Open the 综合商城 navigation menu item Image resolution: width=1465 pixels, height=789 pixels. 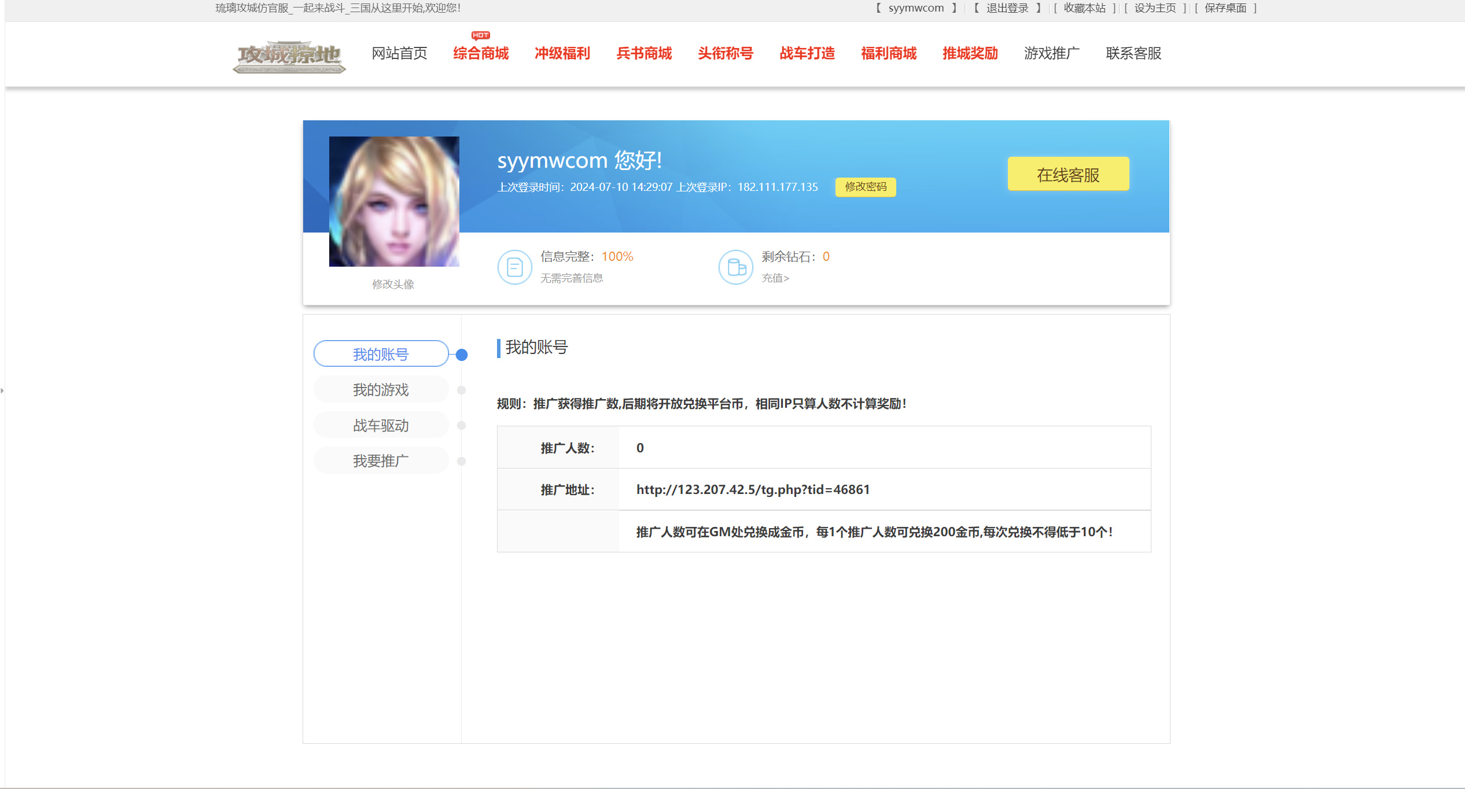(x=480, y=54)
